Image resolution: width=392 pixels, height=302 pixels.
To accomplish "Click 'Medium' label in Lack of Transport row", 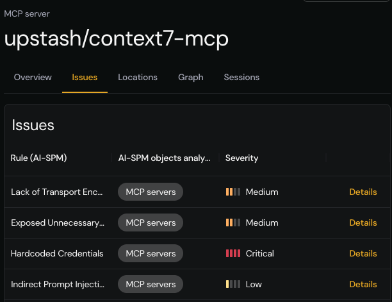I will (x=262, y=192).
